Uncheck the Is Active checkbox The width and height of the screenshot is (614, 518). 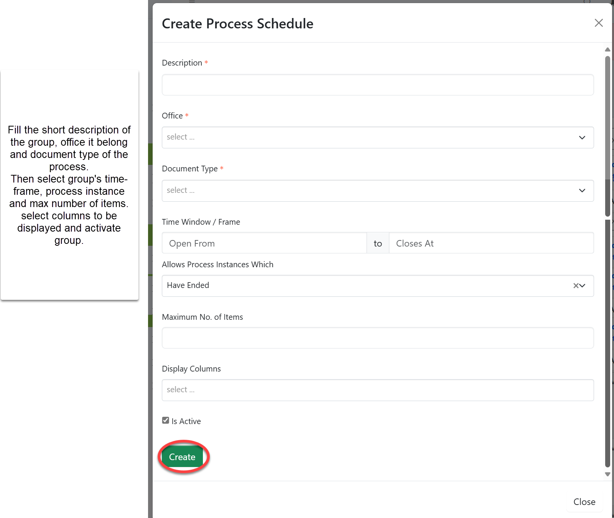pos(166,420)
